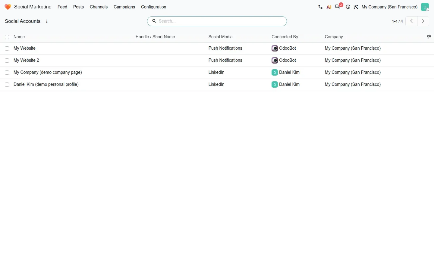Click the search magnifier icon
434x271 pixels.
[154, 21]
